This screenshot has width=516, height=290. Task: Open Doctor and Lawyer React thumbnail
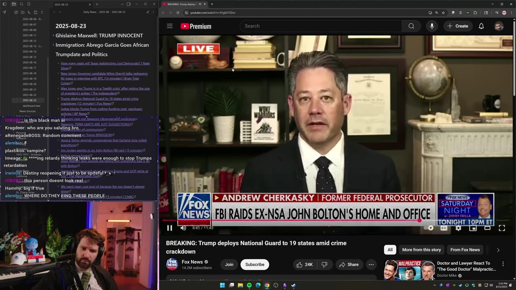tap(409, 270)
